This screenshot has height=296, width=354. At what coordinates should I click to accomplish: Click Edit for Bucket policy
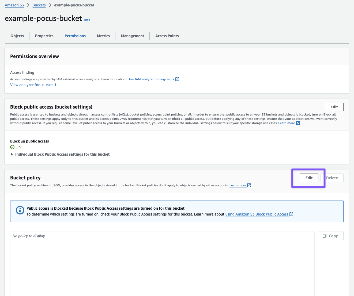click(309, 178)
